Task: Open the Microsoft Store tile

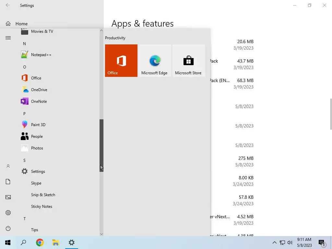Action: click(188, 61)
